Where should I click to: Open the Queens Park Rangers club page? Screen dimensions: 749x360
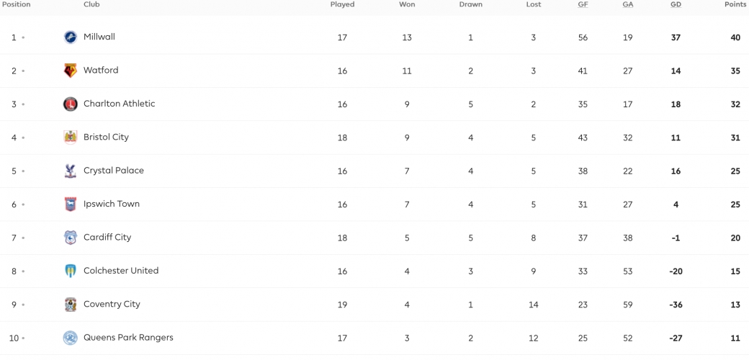click(x=128, y=338)
